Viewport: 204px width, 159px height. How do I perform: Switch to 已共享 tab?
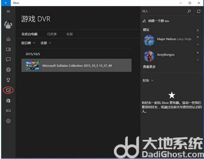coord(52,34)
